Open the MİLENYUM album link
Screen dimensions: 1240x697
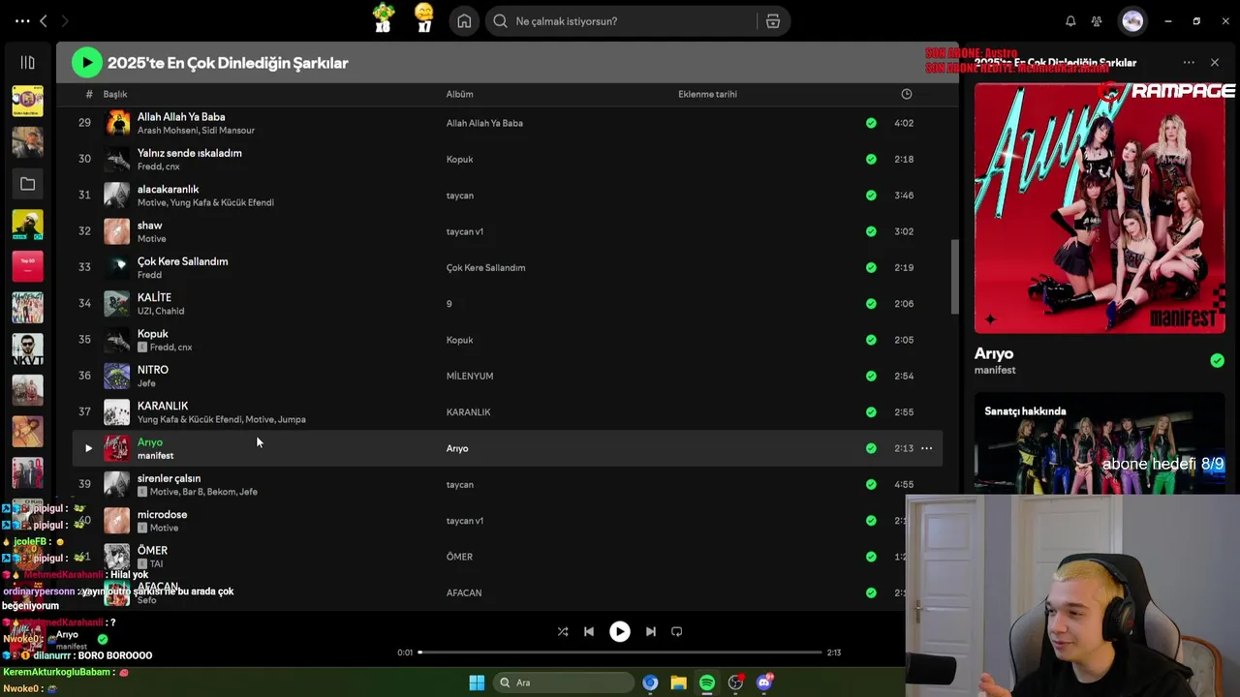click(470, 376)
